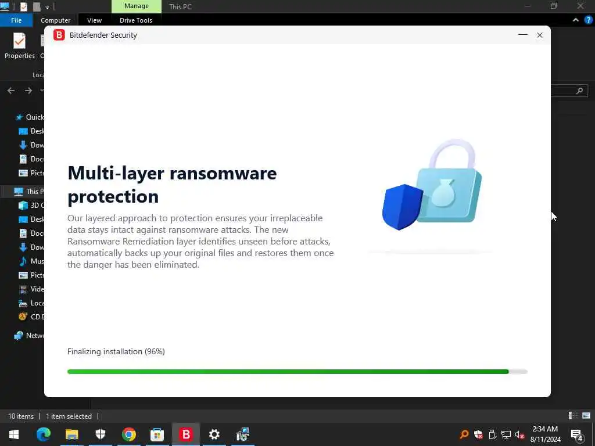
Task: Click the '1 item selected' status text
Action: tap(69, 416)
